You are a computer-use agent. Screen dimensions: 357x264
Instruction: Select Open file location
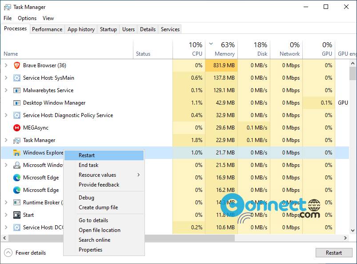(104, 230)
